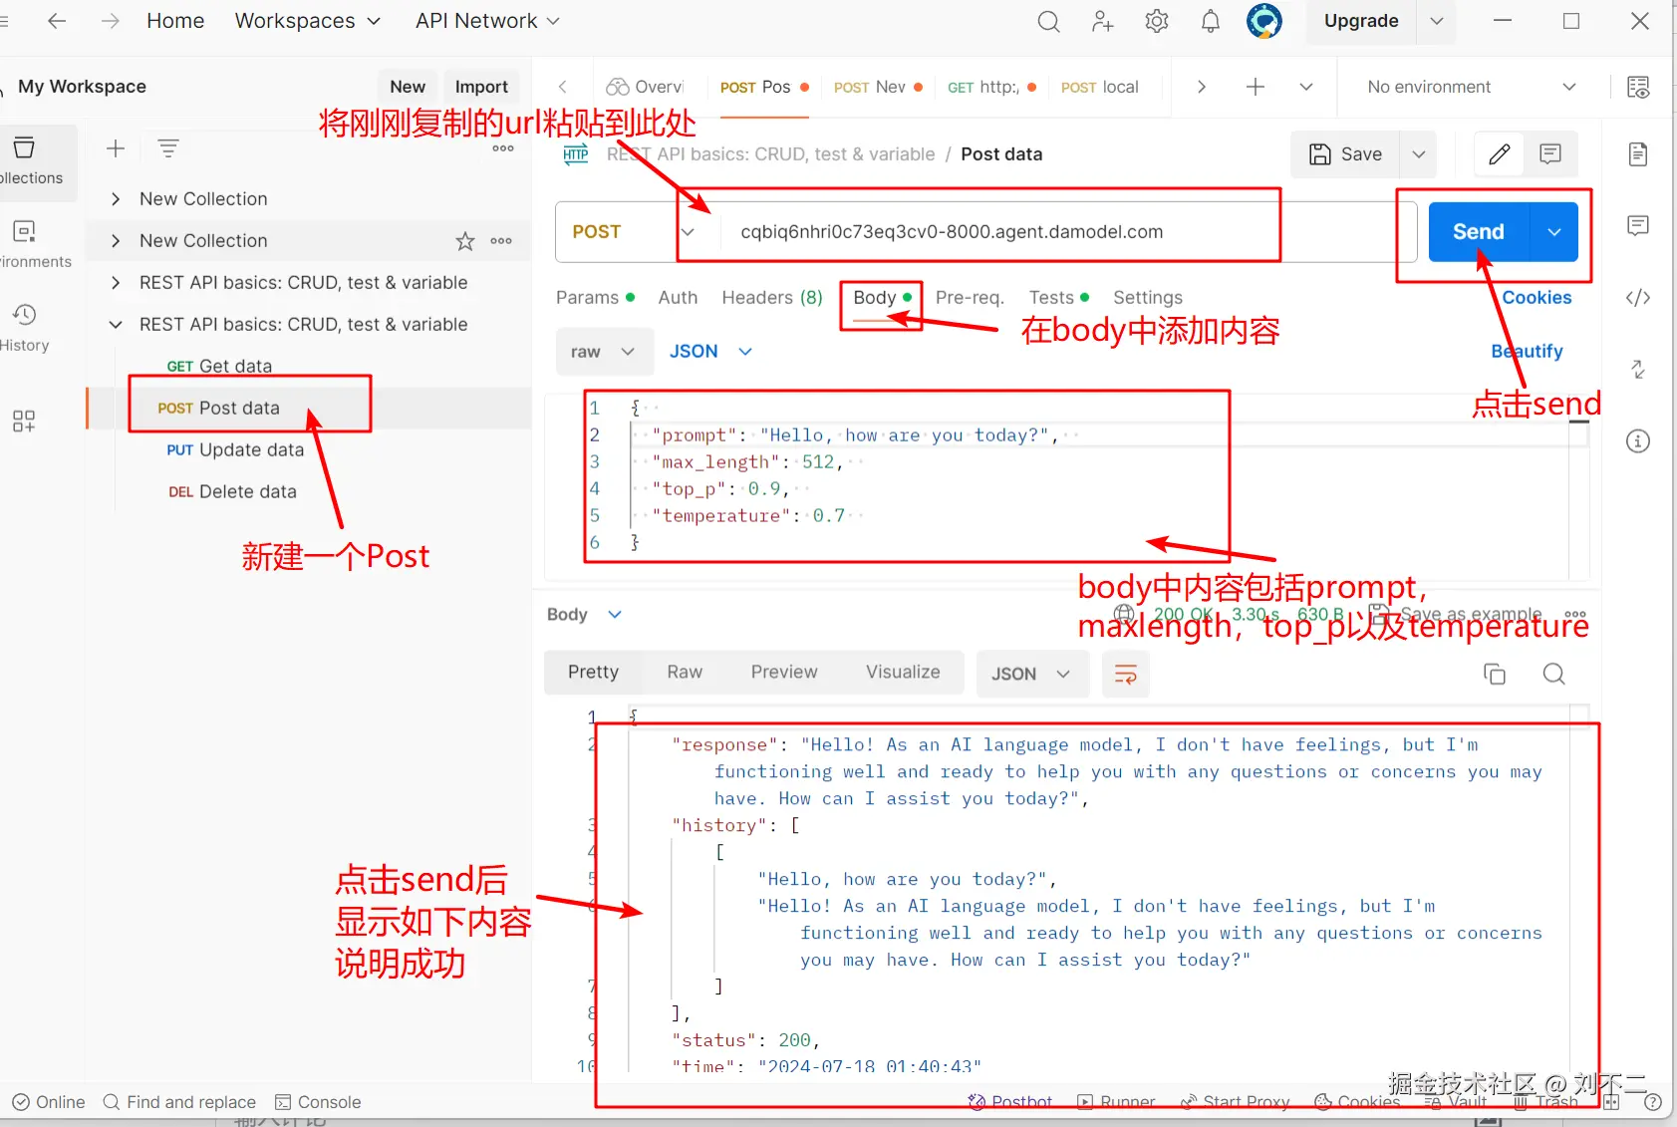This screenshot has height=1127, width=1677.
Task: Open the Overview tab
Action: (x=646, y=87)
